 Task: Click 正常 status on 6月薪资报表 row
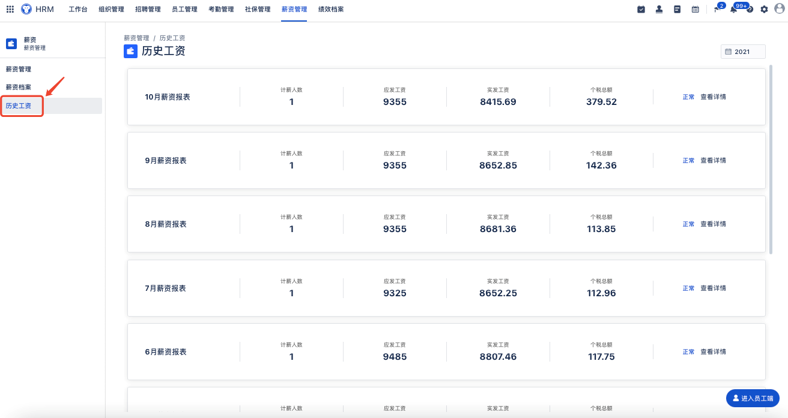point(688,351)
